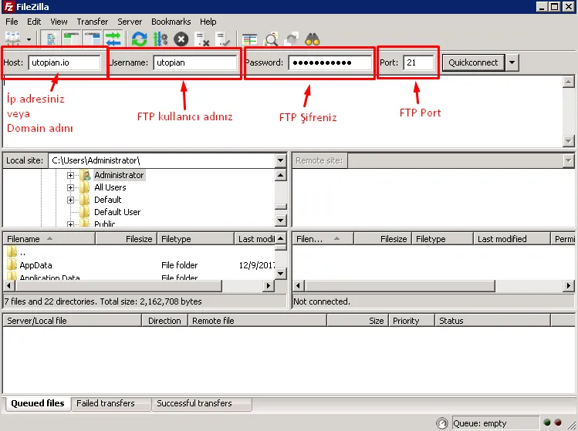578x431 pixels.
Task: Click local file list right scroll arrow
Action: coord(269,285)
